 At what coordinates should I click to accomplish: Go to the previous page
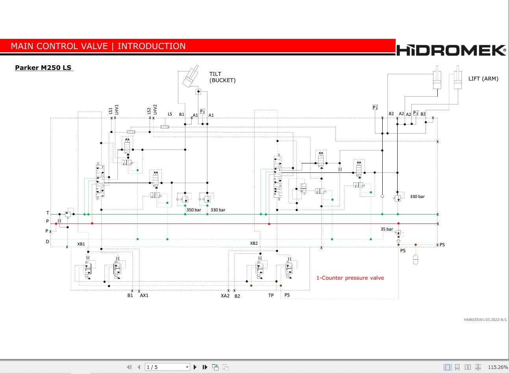(x=139, y=367)
